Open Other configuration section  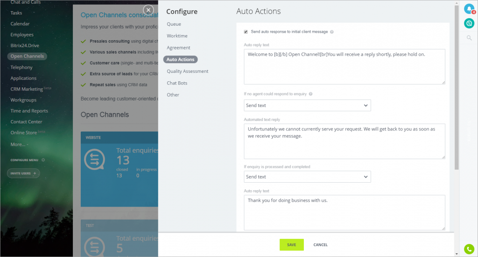pos(173,95)
